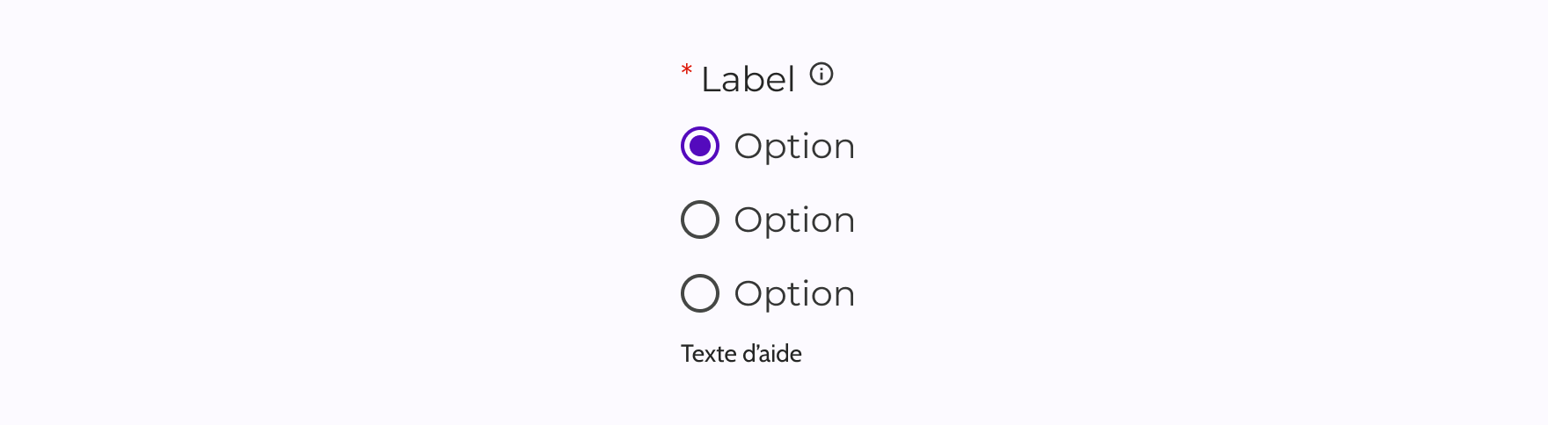
Task: Click the second Option text label
Action: click(794, 220)
